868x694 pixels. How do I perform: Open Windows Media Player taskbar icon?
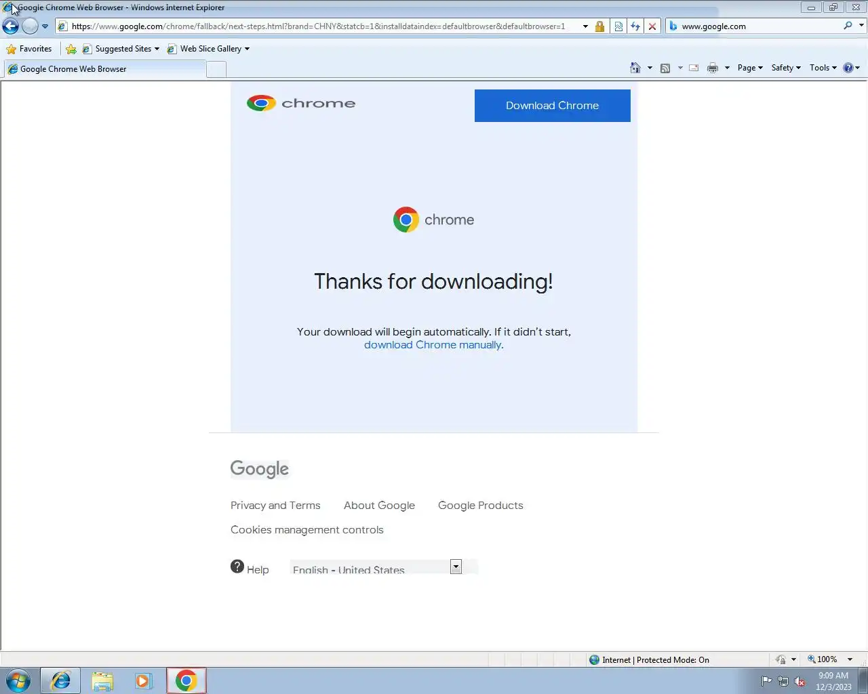click(x=143, y=680)
